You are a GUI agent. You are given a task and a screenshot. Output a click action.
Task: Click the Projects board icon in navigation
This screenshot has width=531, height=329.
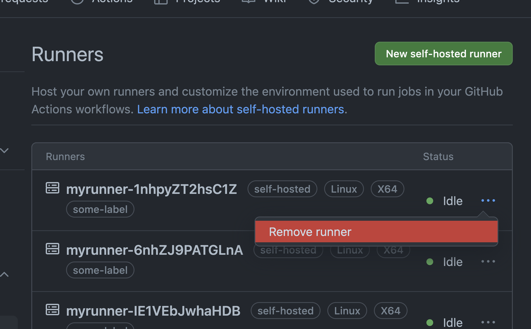160,2
